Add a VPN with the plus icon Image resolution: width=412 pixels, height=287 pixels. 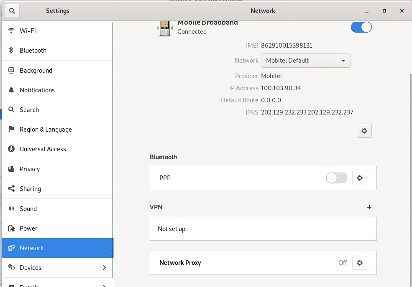click(x=369, y=207)
